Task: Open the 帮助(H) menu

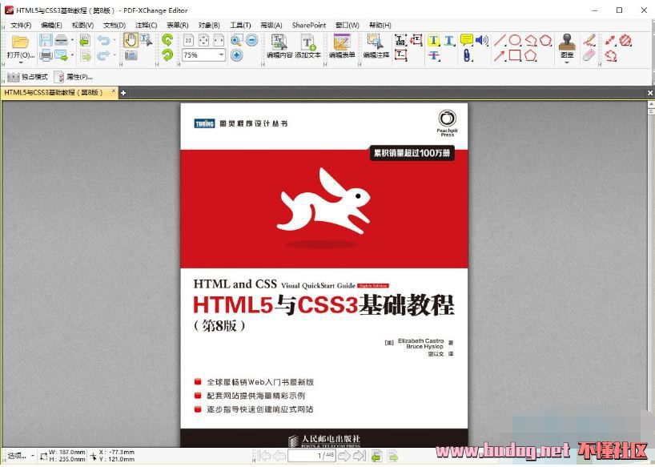Action: [x=380, y=25]
